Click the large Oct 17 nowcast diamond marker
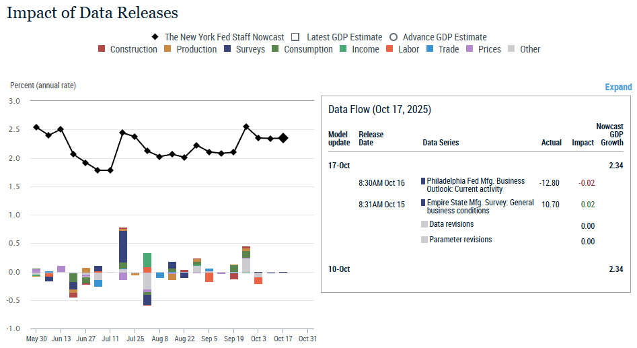 (x=283, y=138)
